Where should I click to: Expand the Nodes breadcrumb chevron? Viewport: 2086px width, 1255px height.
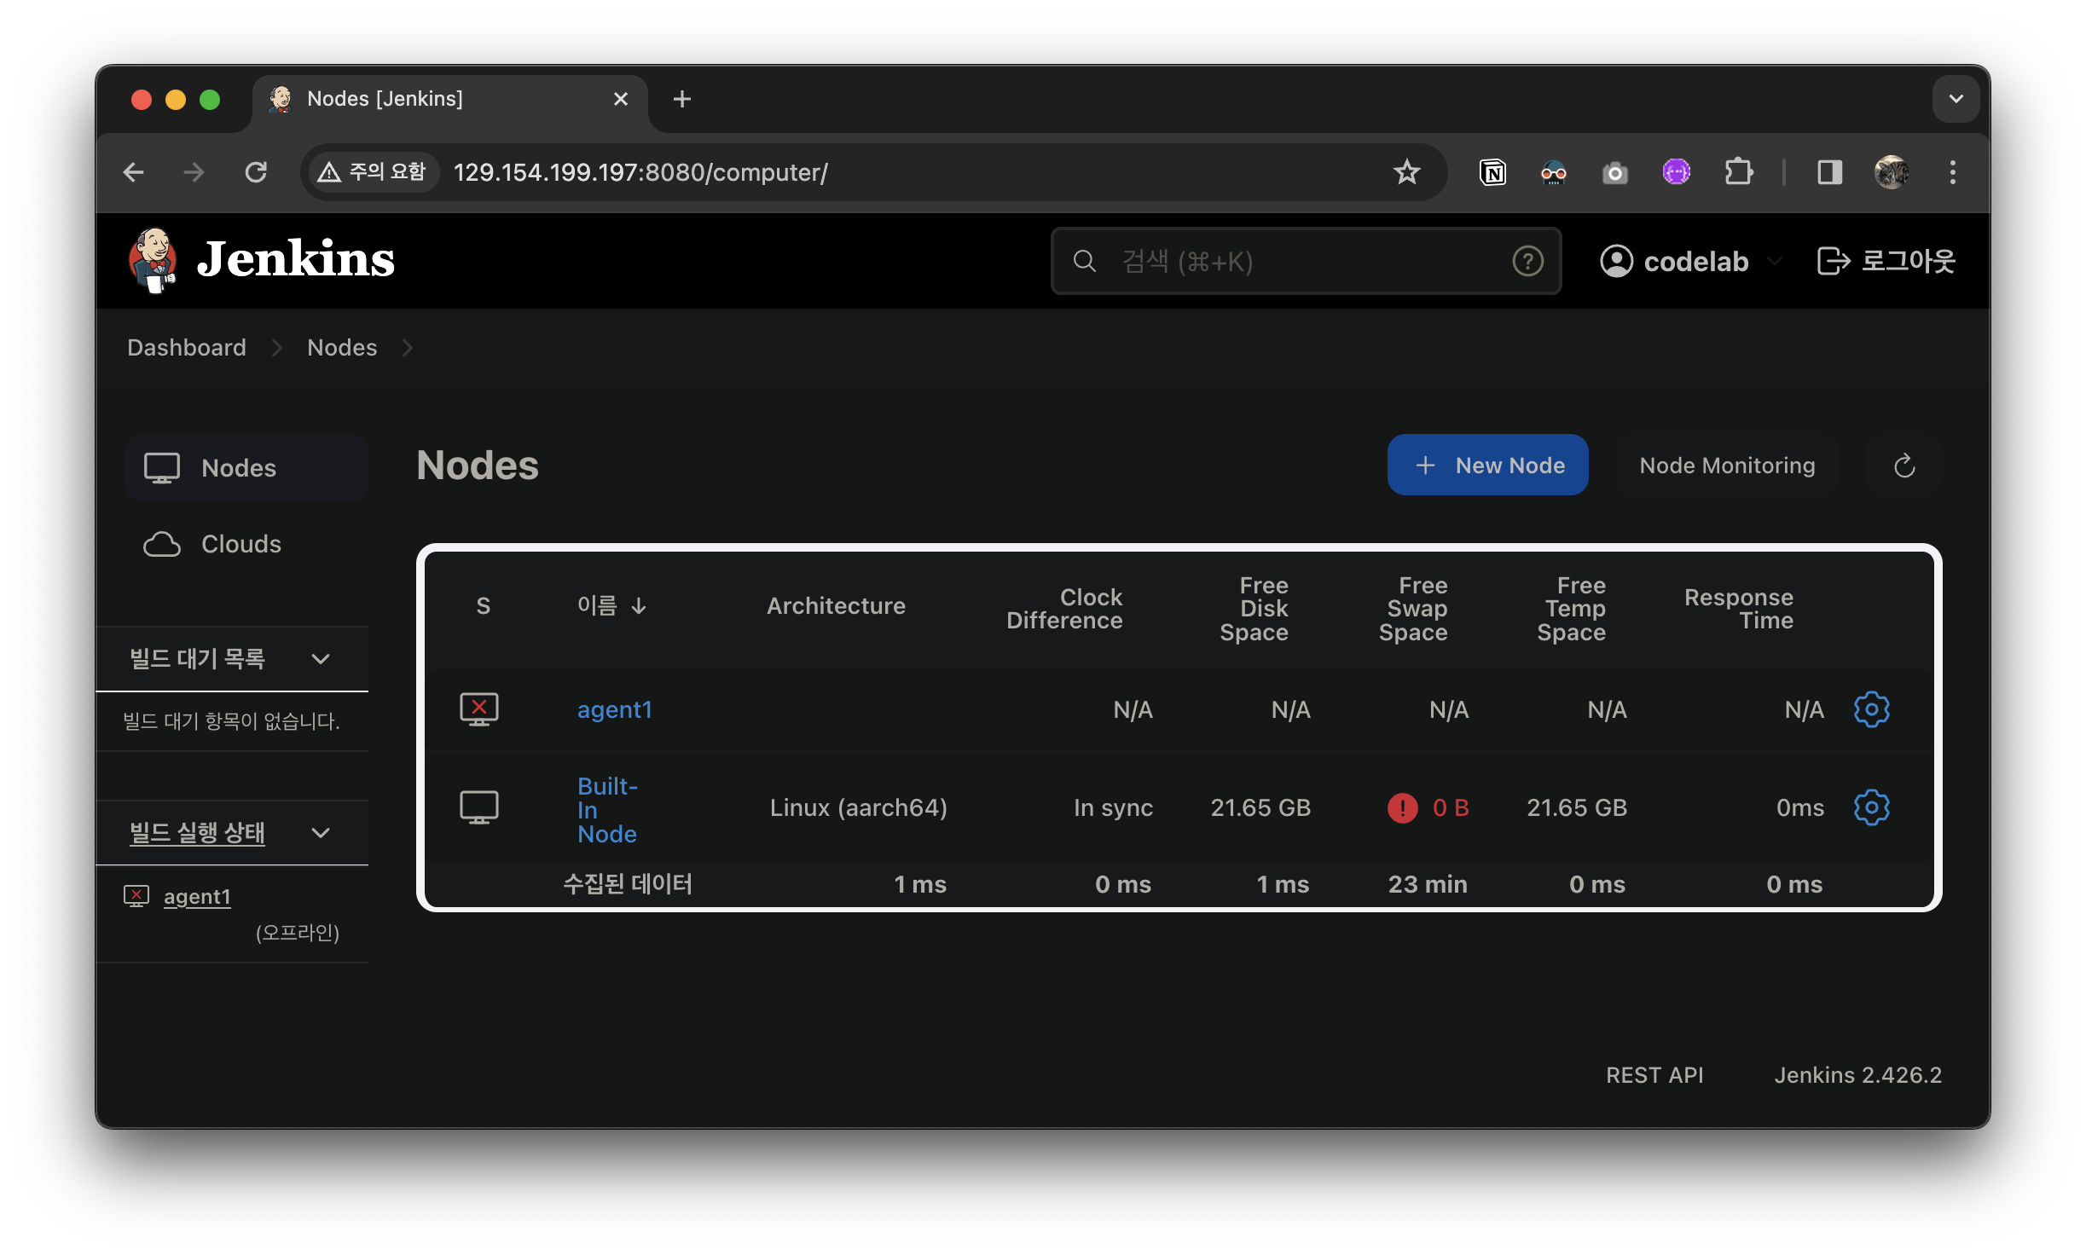point(408,348)
